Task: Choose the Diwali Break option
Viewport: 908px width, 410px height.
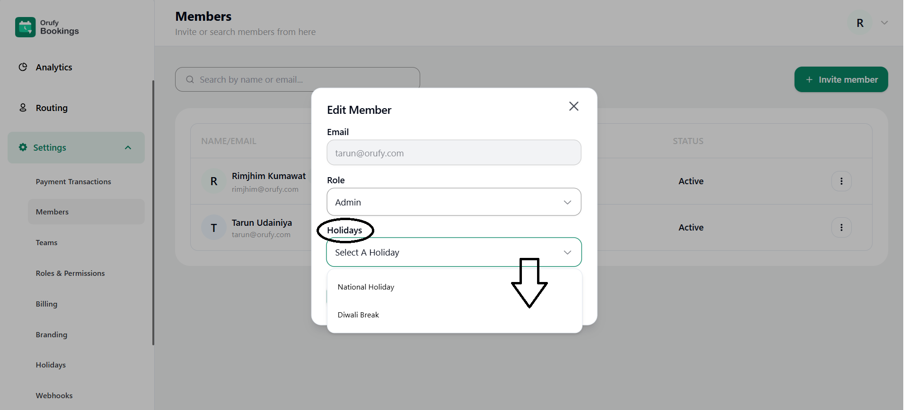Action: click(x=358, y=315)
